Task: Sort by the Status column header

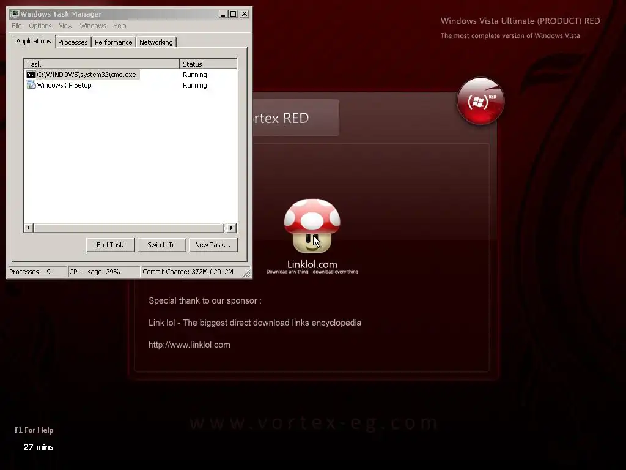Action: [208, 64]
